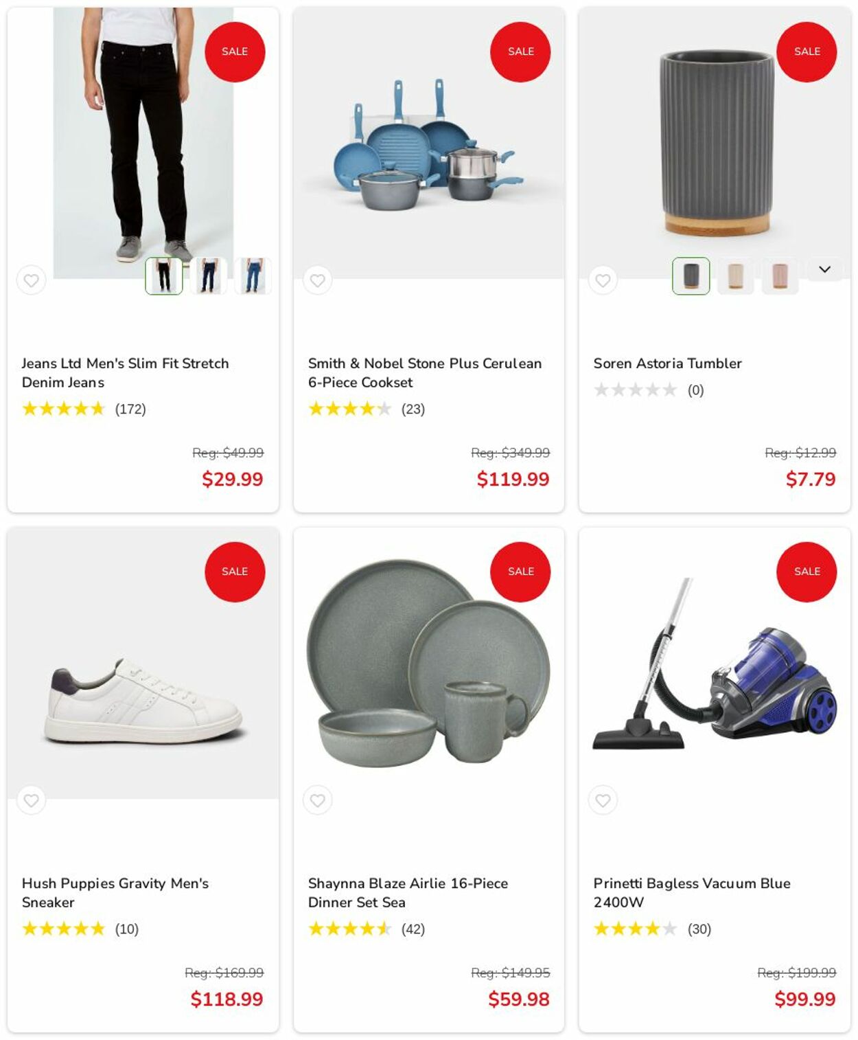The width and height of the screenshot is (858, 1040).
Task: Pick the blue jeans color variant
Action: click(x=253, y=276)
